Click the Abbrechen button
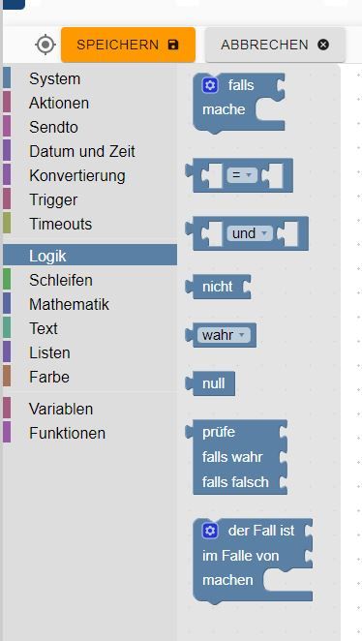 pyautogui.click(x=275, y=45)
